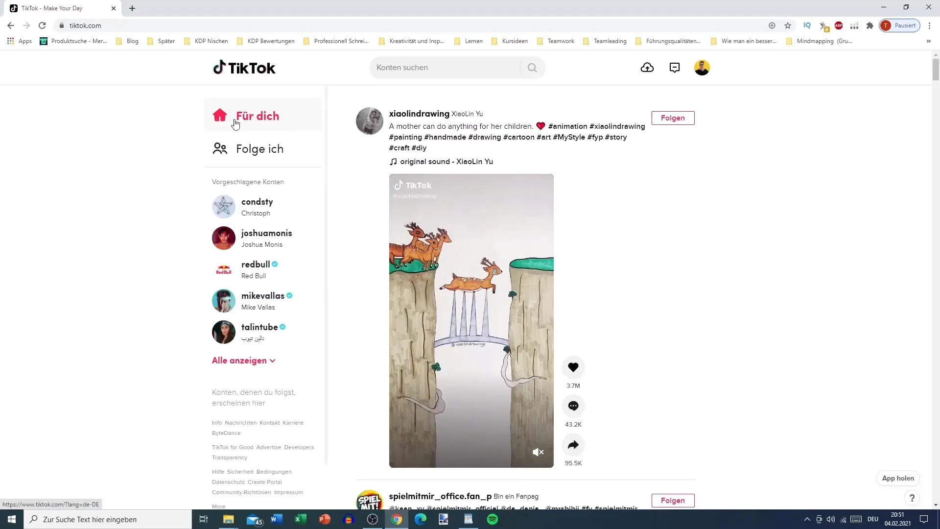This screenshot has width=940, height=529.
Task: Open the mikevallas suggested account
Action: [263, 301]
